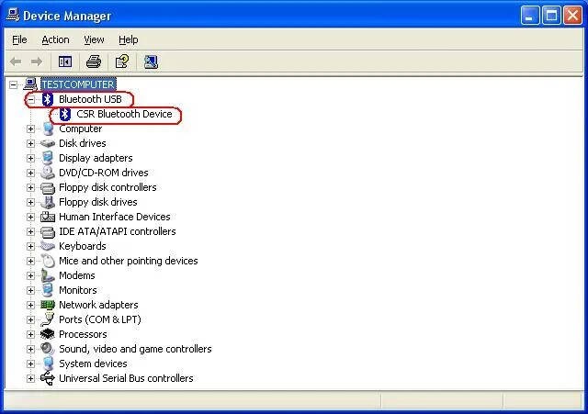The image size is (588, 414).
Task: Select the CSR Bluetooth Device label
Action: (x=124, y=114)
